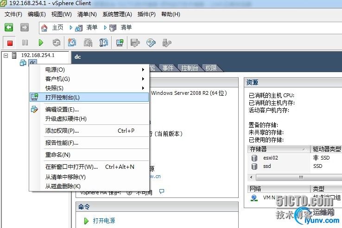Image resolution: width=342 pixels, height=228 pixels.
Task: Click the first breadcrumb arrow after 主页
Action: click(x=71, y=27)
